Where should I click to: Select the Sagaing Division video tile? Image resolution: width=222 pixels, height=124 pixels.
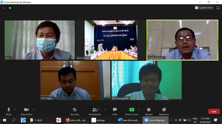(182, 40)
